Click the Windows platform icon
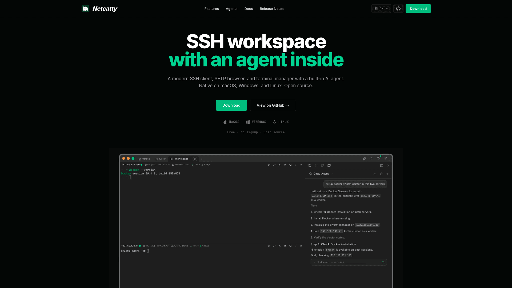The image size is (512, 288). [248, 122]
